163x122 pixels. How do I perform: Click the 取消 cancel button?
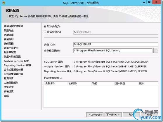click(x=131, y=115)
